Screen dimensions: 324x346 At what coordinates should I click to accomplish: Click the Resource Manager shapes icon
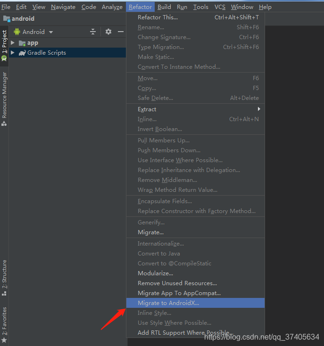(4, 124)
